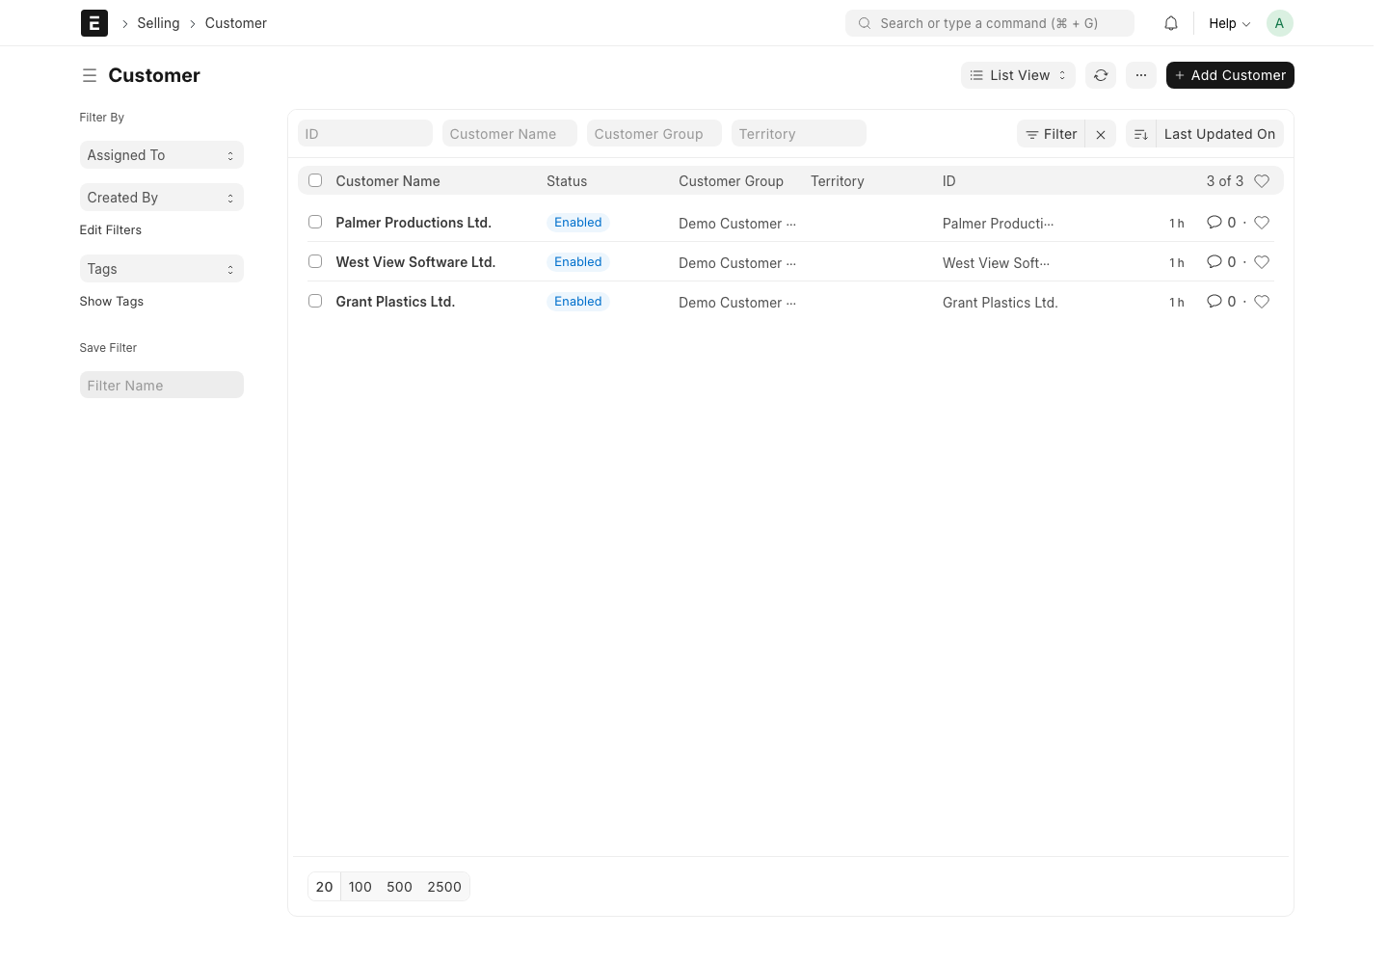The width and height of the screenshot is (1388, 964).
Task: Open Palmer Productions Ltd. record
Action: pos(414,223)
